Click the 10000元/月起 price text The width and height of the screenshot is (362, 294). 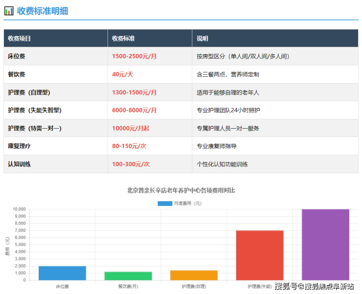point(131,128)
